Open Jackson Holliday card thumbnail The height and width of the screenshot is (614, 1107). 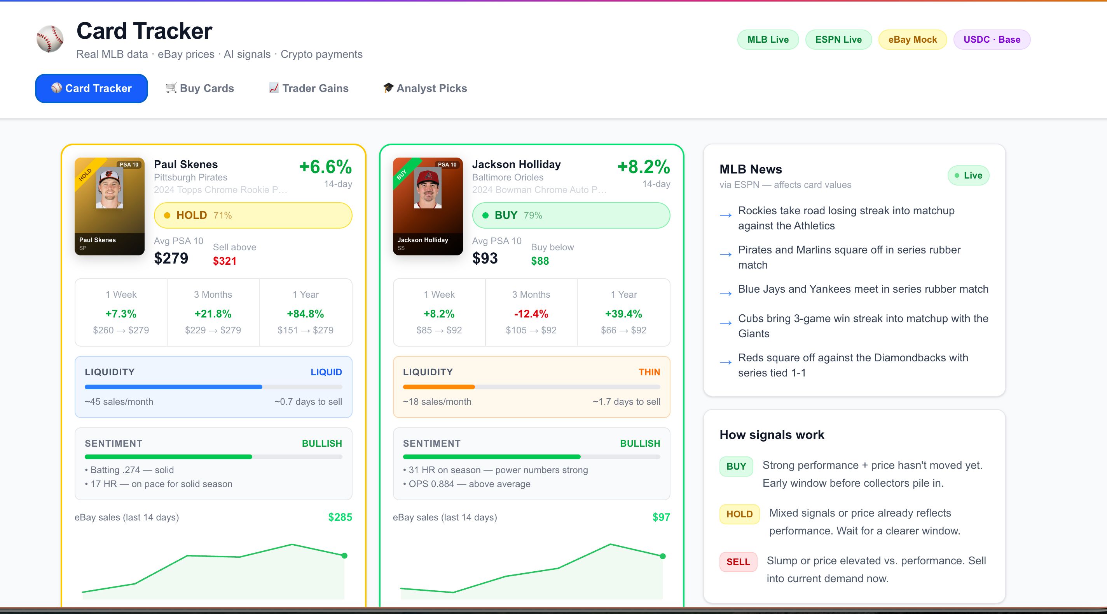pos(428,206)
